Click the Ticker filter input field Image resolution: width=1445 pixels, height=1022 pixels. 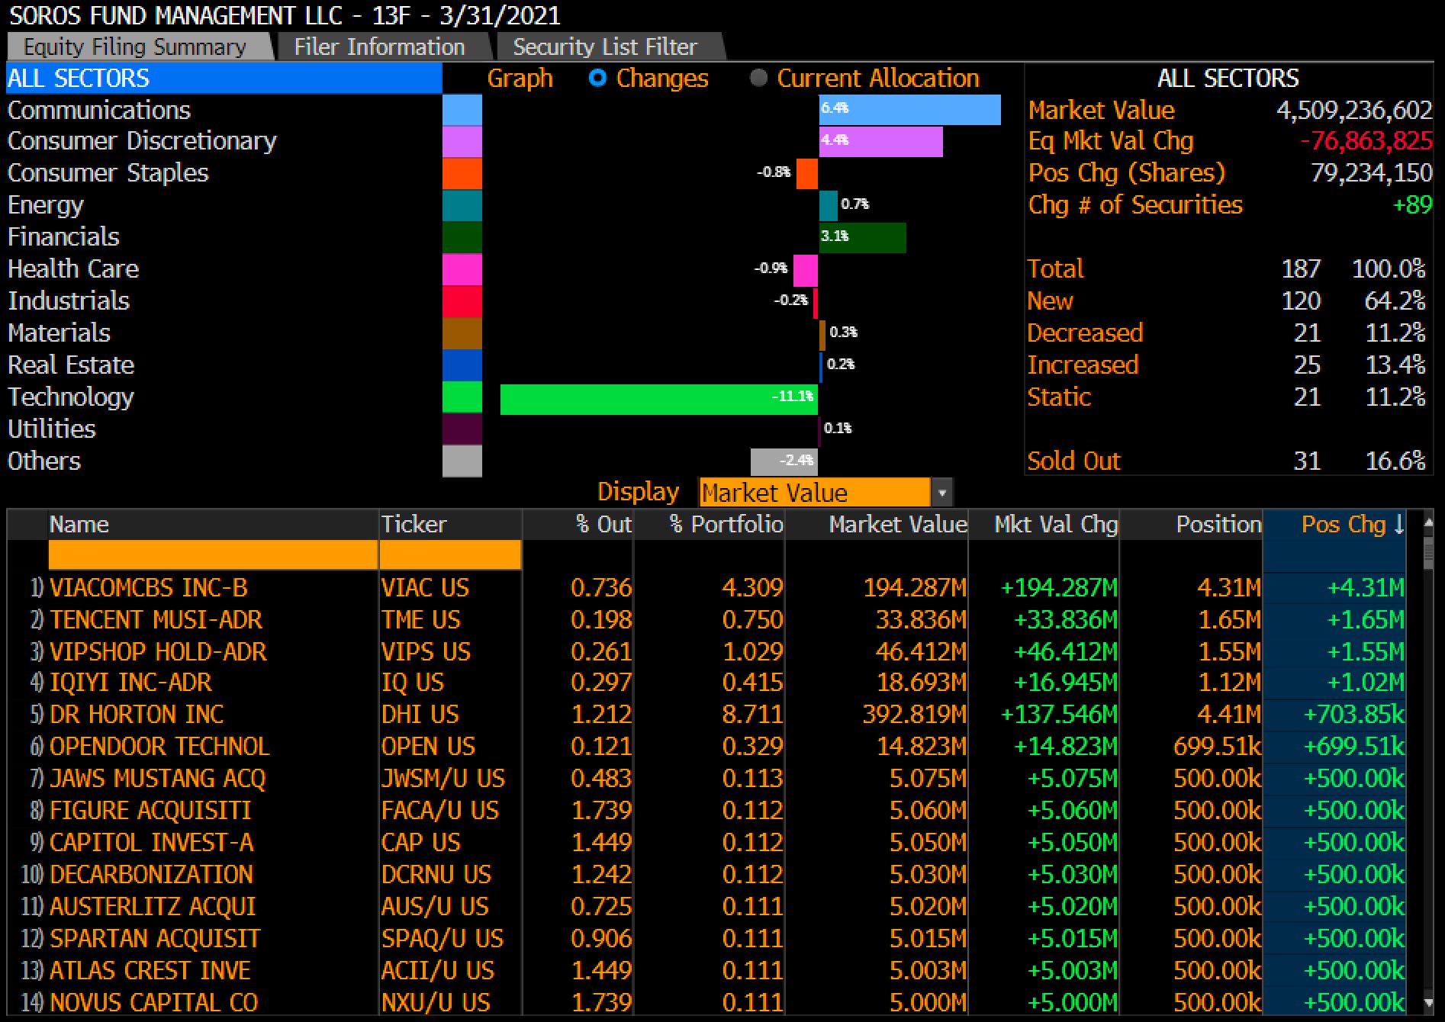click(451, 554)
